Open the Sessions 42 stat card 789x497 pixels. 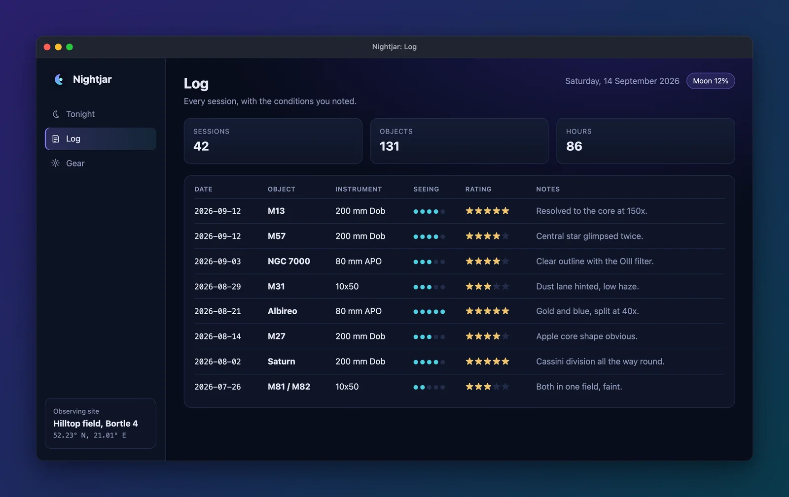coord(273,141)
